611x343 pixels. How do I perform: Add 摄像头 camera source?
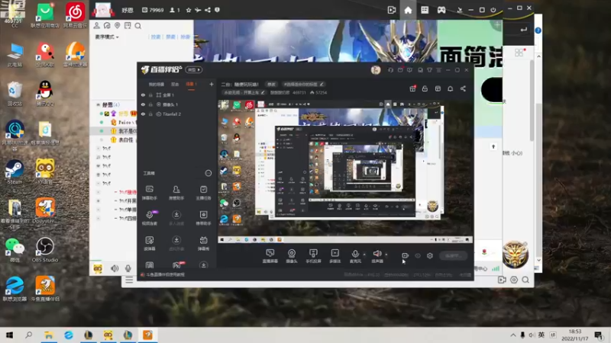click(292, 256)
